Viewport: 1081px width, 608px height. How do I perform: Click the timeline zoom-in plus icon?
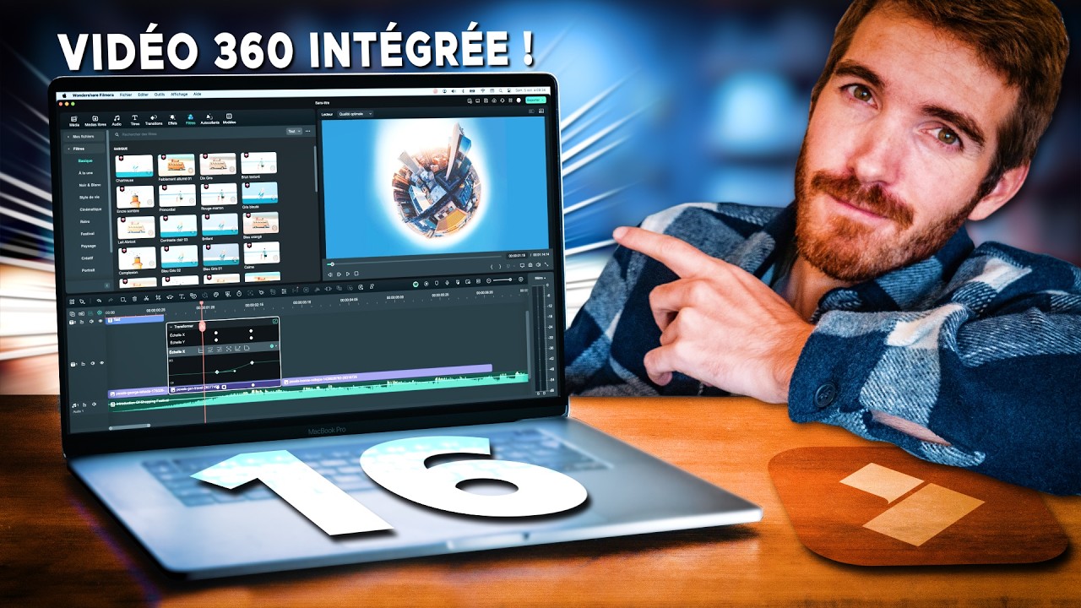(x=520, y=280)
